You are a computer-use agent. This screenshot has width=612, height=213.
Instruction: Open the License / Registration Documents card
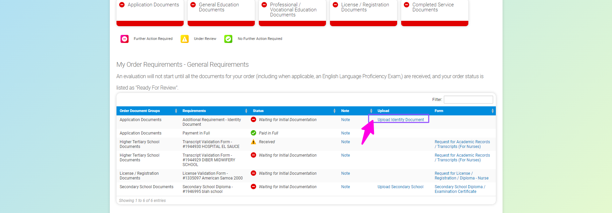(x=364, y=12)
